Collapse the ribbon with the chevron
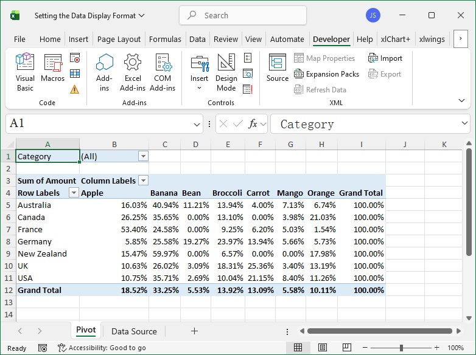The height and width of the screenshot is (355, 476). pyautogui.click(x=461, y=101)
